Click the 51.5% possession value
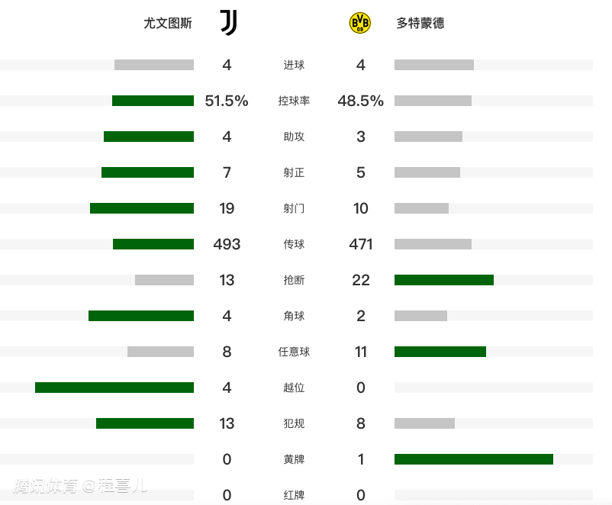The width and height of the screenshot is (612, 505). 227,101
